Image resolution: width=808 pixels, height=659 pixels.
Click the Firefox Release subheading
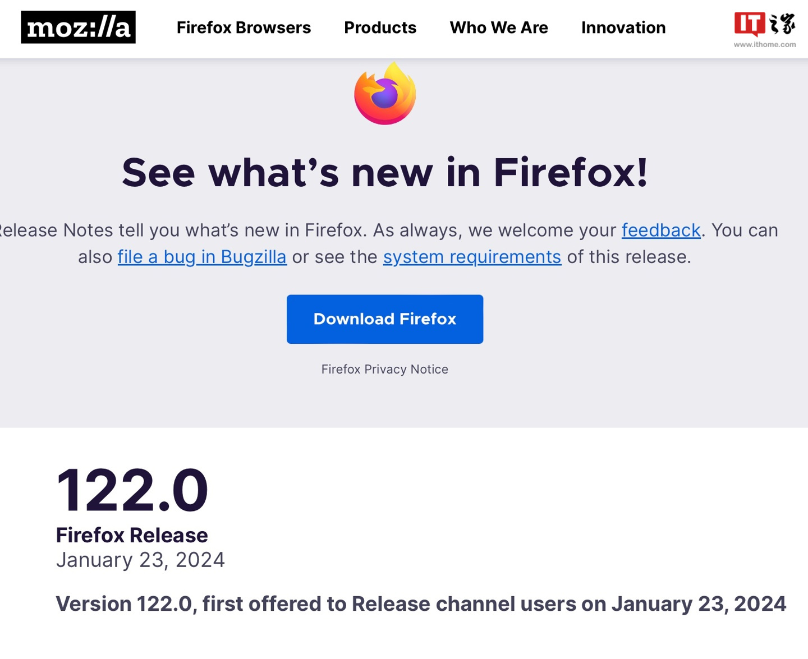[132, 535]
